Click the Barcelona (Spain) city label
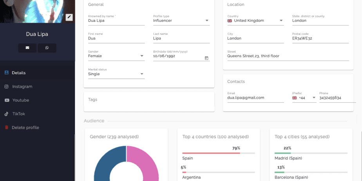Image resolution: width=362 pixels, height=181 pixels. [291, 177]
